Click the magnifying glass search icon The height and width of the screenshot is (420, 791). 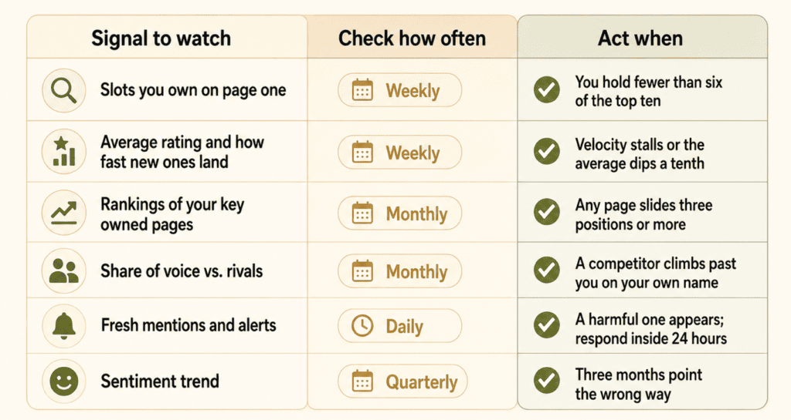pyautogui.click(x=64, y=90)
